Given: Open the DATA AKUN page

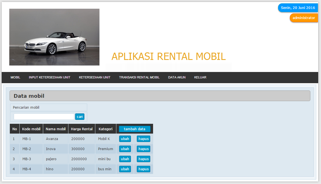Looking at the screenshot, I should (x=177, y=77).
